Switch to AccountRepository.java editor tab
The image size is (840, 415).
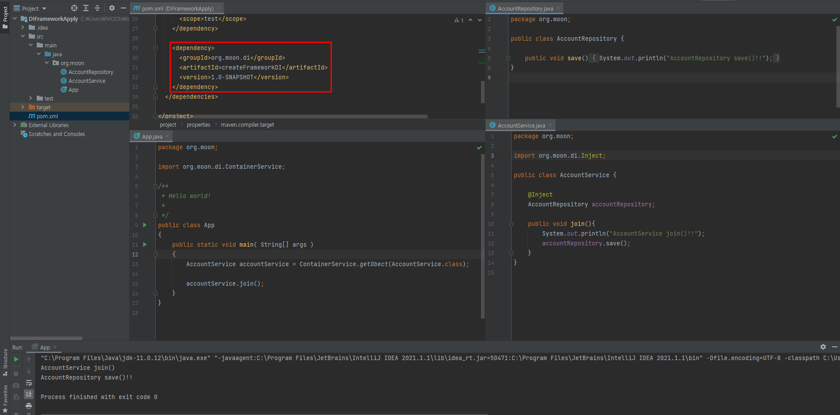click(525, 8)
